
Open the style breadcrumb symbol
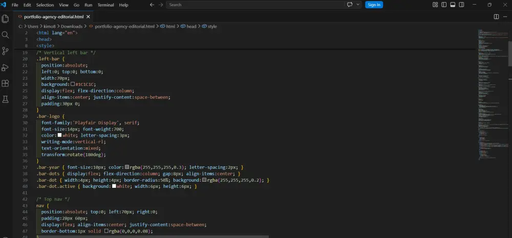(x=212, y=27)
